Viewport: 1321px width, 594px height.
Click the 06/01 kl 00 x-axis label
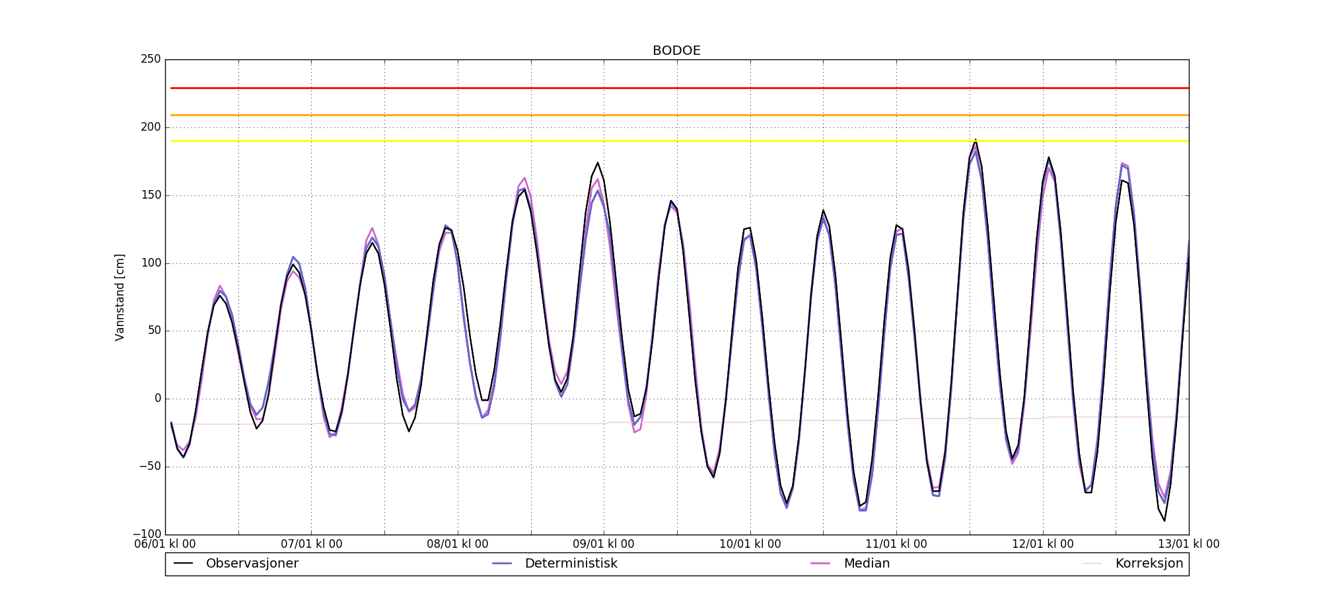coord(165,544)
